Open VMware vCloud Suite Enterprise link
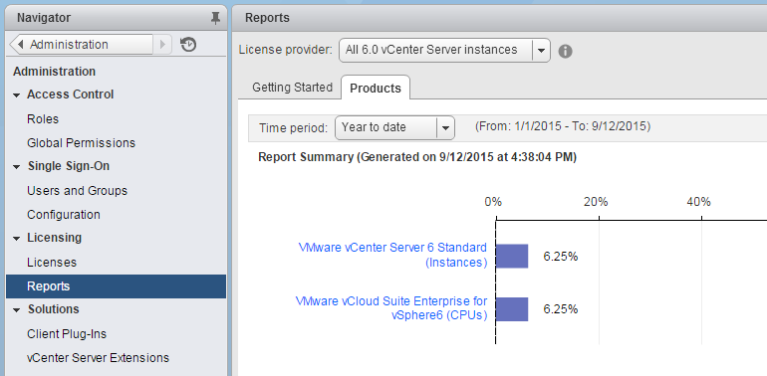Image resolution: width=767 pixels, height=376 pixels. point(391,307)
